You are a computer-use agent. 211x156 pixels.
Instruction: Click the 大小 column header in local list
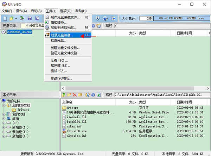pyautogui.click(x=126, y=102)
